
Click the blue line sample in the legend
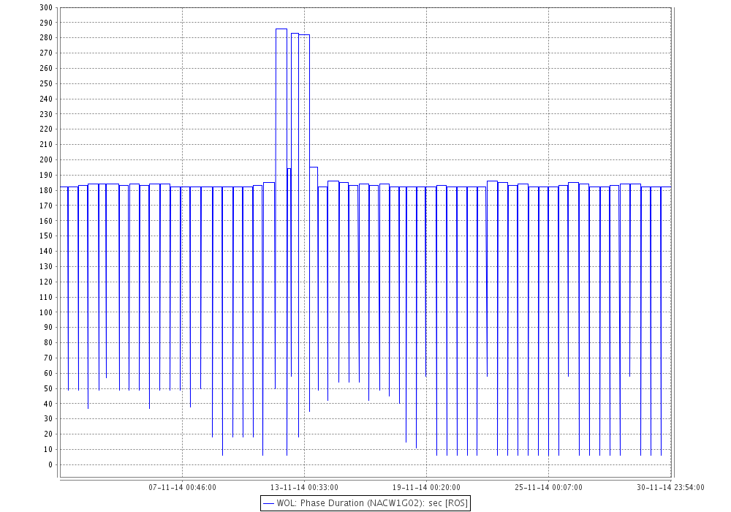pyautogui.click(x=268, y=504)
